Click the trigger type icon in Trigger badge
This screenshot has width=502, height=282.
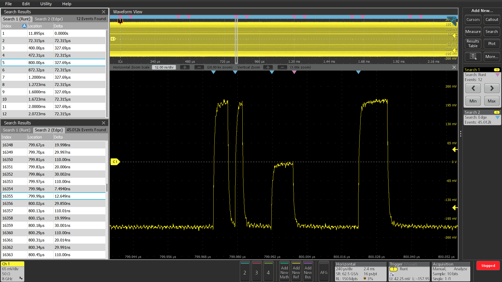tap(392, 274)
